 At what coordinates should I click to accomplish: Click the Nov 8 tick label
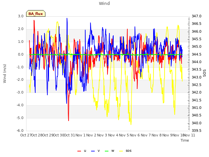(156, 135)
